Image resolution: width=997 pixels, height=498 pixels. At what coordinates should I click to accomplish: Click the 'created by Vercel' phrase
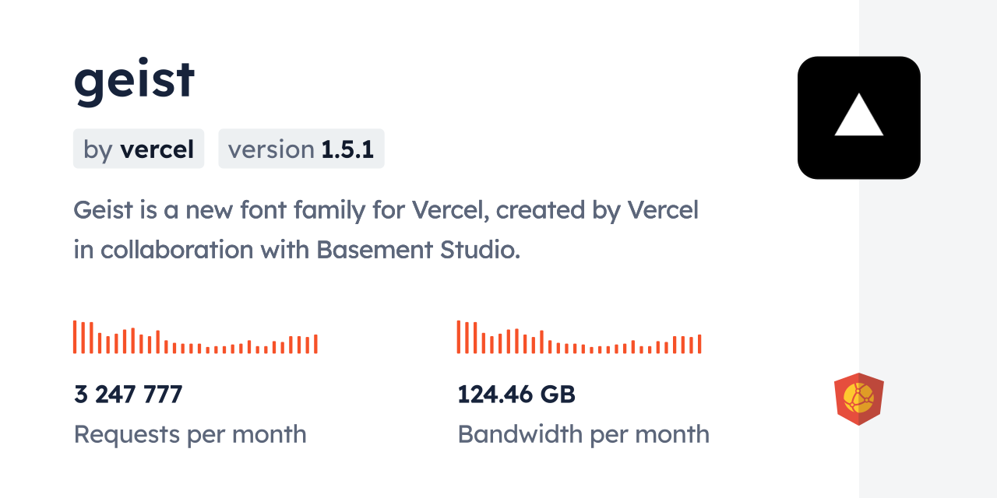click(x=597, y=210)
